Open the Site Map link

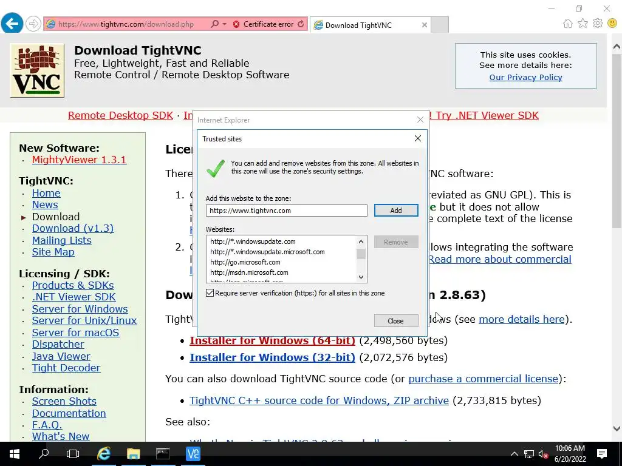click(x=53, y=252)
